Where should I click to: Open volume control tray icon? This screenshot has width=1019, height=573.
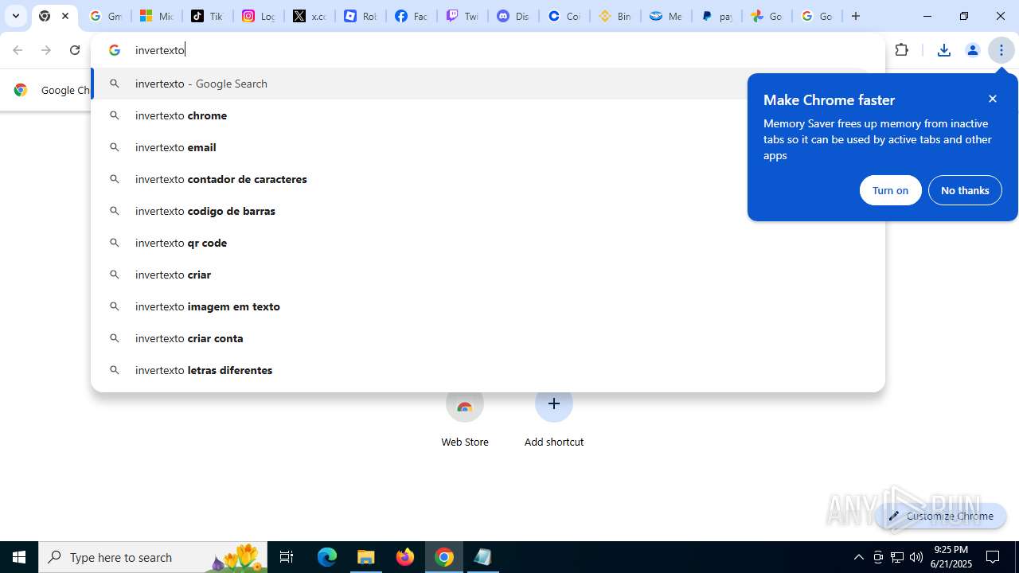coord(916,557)
